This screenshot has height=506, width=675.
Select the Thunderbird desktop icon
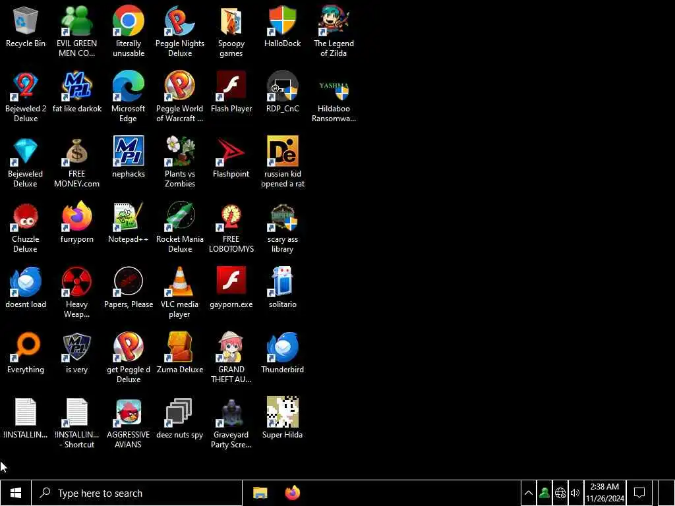point(282,347)
